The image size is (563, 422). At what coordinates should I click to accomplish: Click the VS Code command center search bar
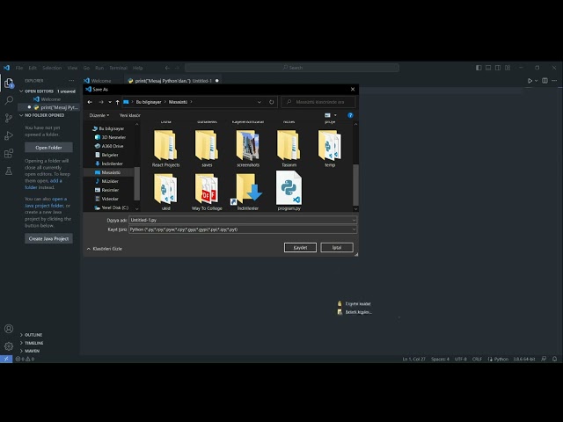pyautogui.click(x=292, y=68)
